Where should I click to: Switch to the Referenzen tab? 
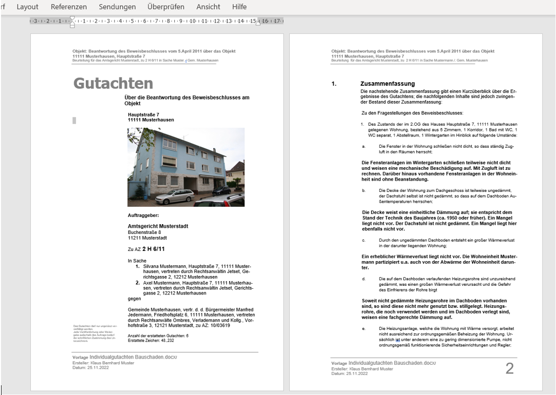pyautogui.click(x=69, y=7)
